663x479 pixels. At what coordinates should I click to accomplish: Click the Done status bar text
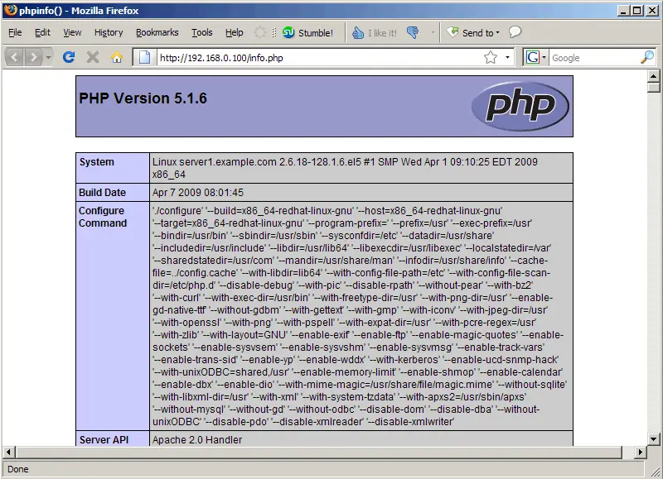[x=17, y=469]
